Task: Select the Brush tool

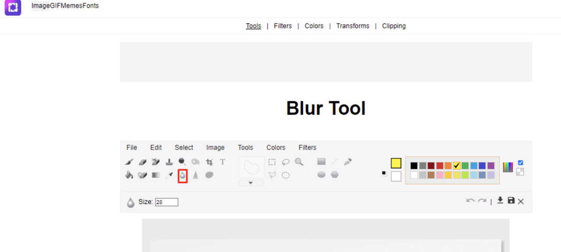Action: (129, 162)
